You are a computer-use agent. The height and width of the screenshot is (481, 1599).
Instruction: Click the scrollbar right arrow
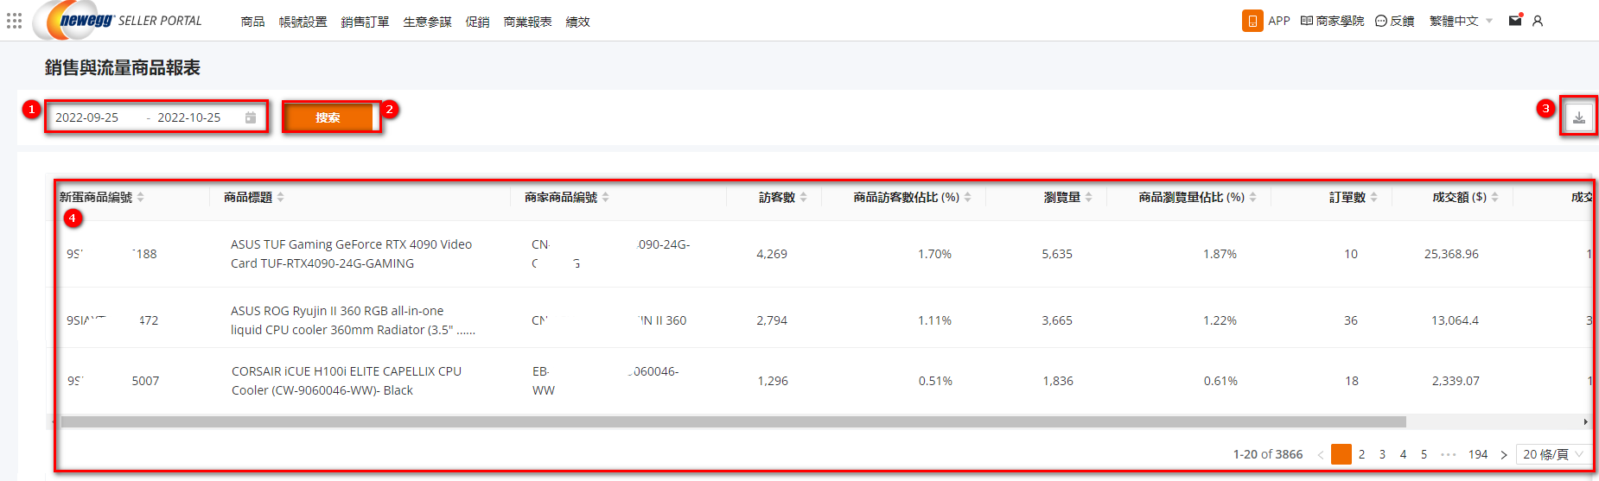point(1586,422)
